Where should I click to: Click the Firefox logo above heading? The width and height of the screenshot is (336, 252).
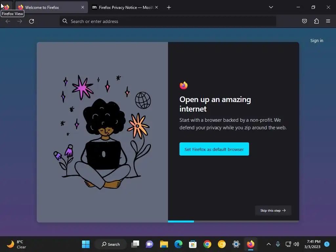tap(184, 85)
